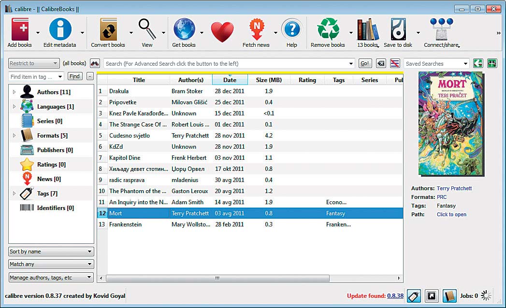Image resolution: width=506 pixels, height=308 pixels.
Task: Collapse tag browser with minus button
Action: tap(90, 76)
